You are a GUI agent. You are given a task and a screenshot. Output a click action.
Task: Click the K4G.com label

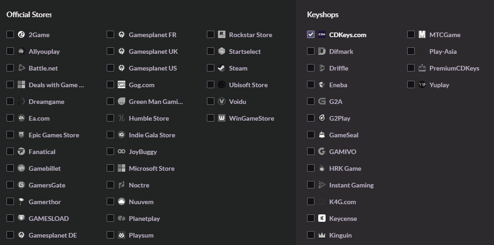[342, 202]
